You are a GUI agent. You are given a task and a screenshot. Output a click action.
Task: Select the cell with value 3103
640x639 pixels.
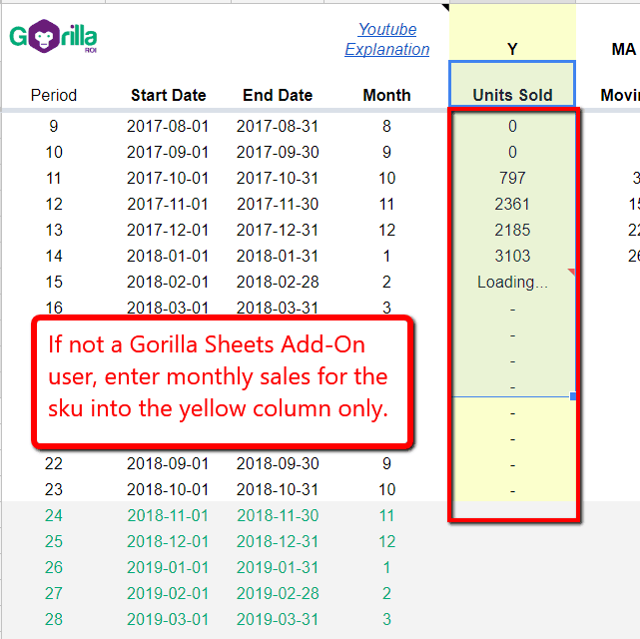click(512, 257)
